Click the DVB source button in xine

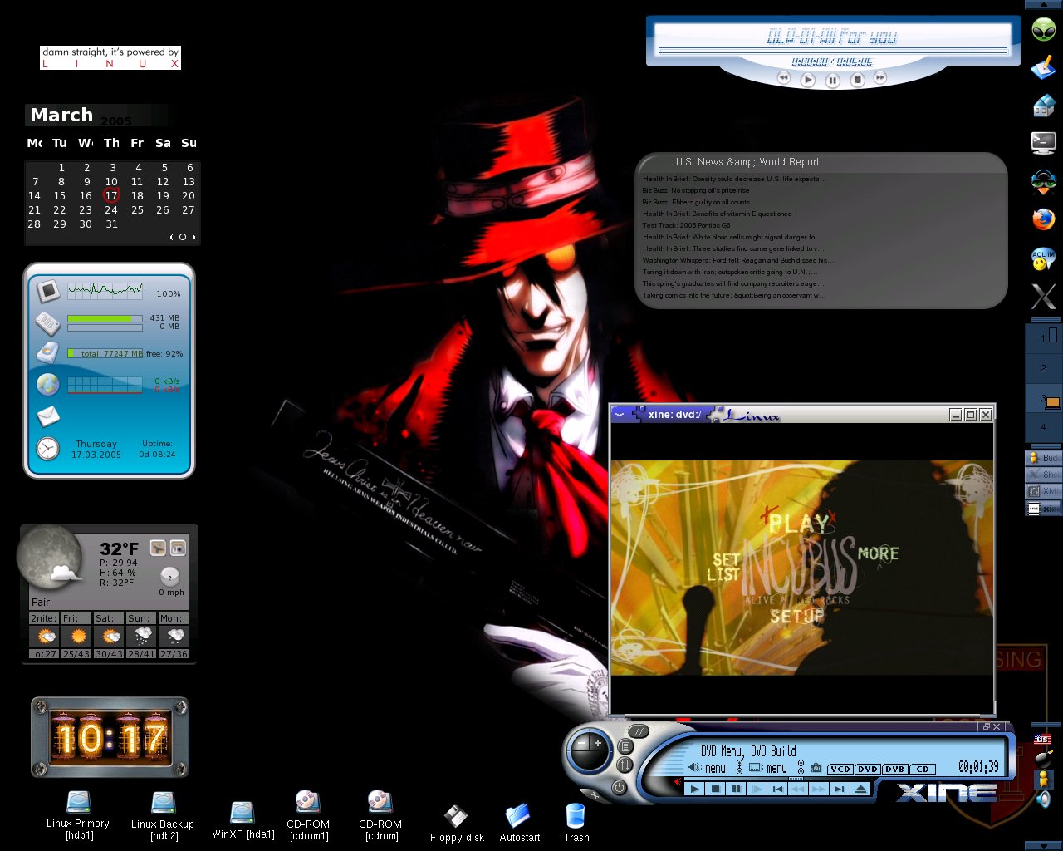tap(895, 769)
